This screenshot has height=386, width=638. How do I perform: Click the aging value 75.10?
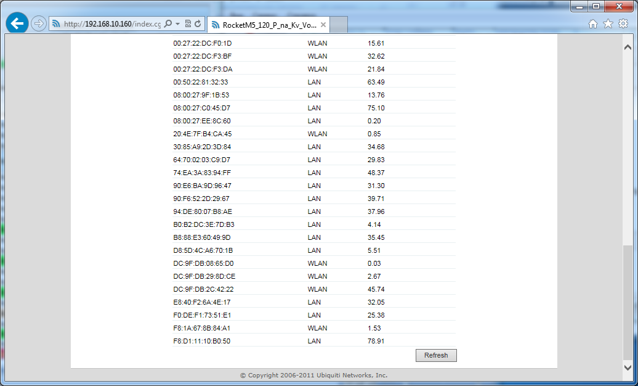tap(376, 108)
